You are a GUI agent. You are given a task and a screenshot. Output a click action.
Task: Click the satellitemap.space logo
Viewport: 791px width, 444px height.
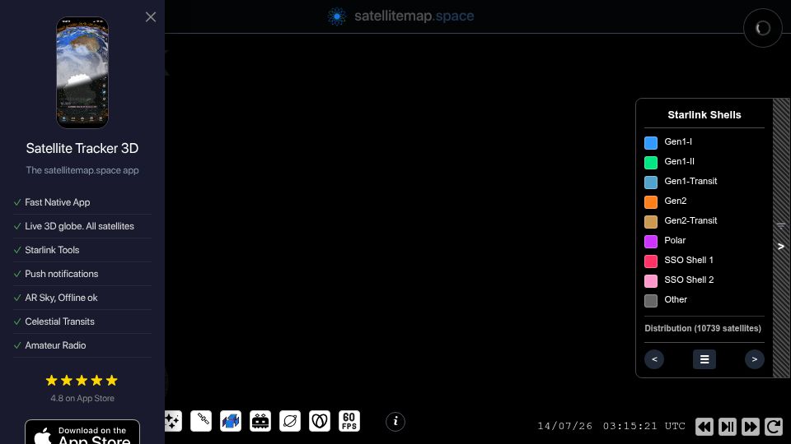coord(400,16)
